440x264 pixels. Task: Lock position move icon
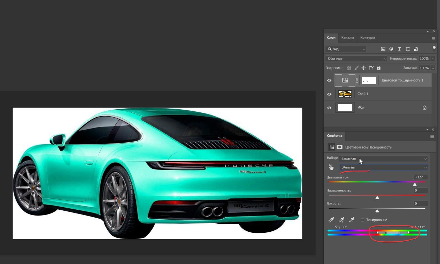click(363, 68)
